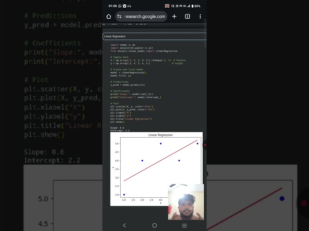Tap the webcam overlay thumbnail
The height and width of the screenshot is (231, 309).
[x=186, y=202]
